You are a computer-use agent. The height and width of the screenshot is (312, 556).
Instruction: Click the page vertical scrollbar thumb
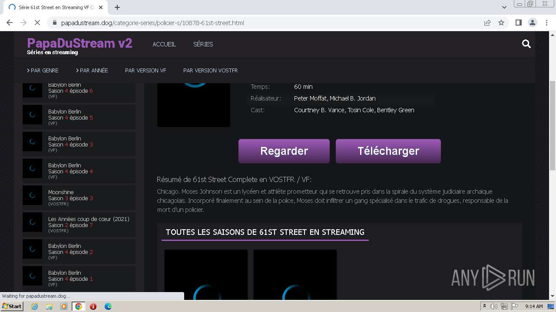(553, 126)
